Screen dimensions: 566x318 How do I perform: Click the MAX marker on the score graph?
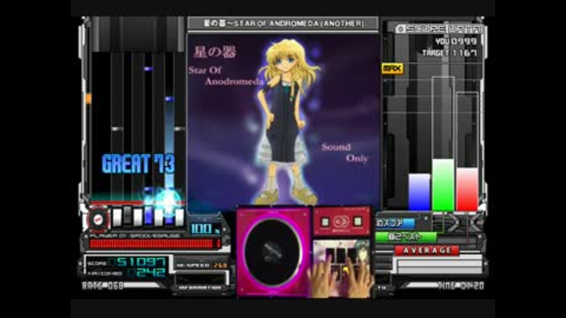392,68
